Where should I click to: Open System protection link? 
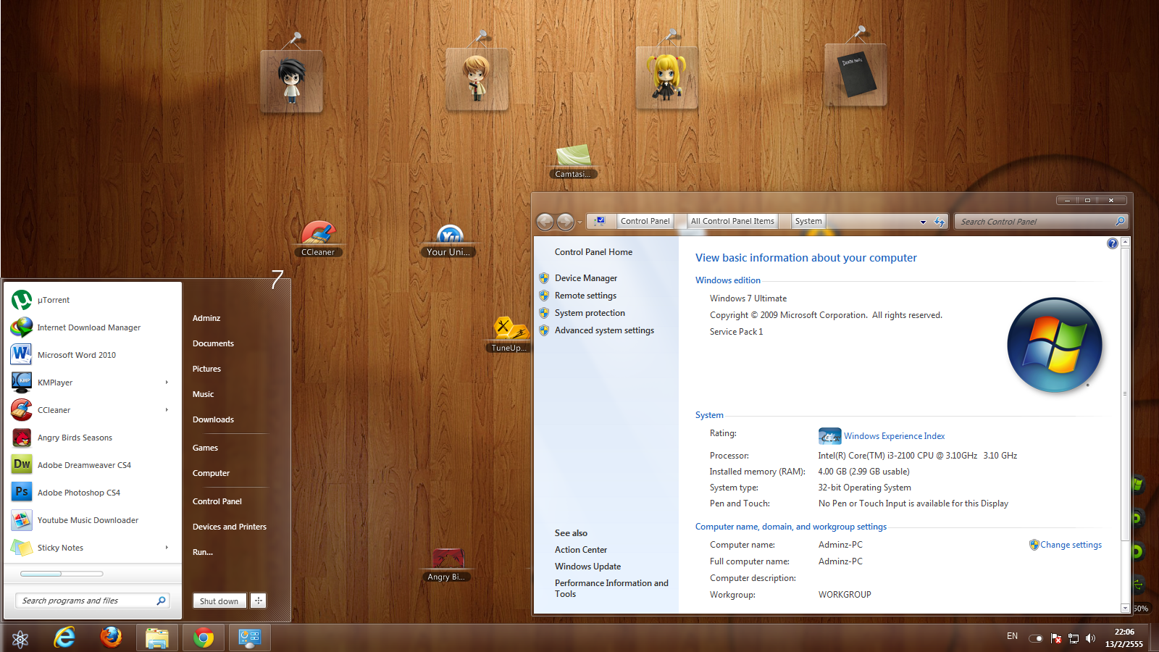(x=590, y=313)
